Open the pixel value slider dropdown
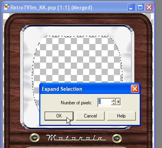The width and height of the screenshot is (162, 148). click(118, 102)
